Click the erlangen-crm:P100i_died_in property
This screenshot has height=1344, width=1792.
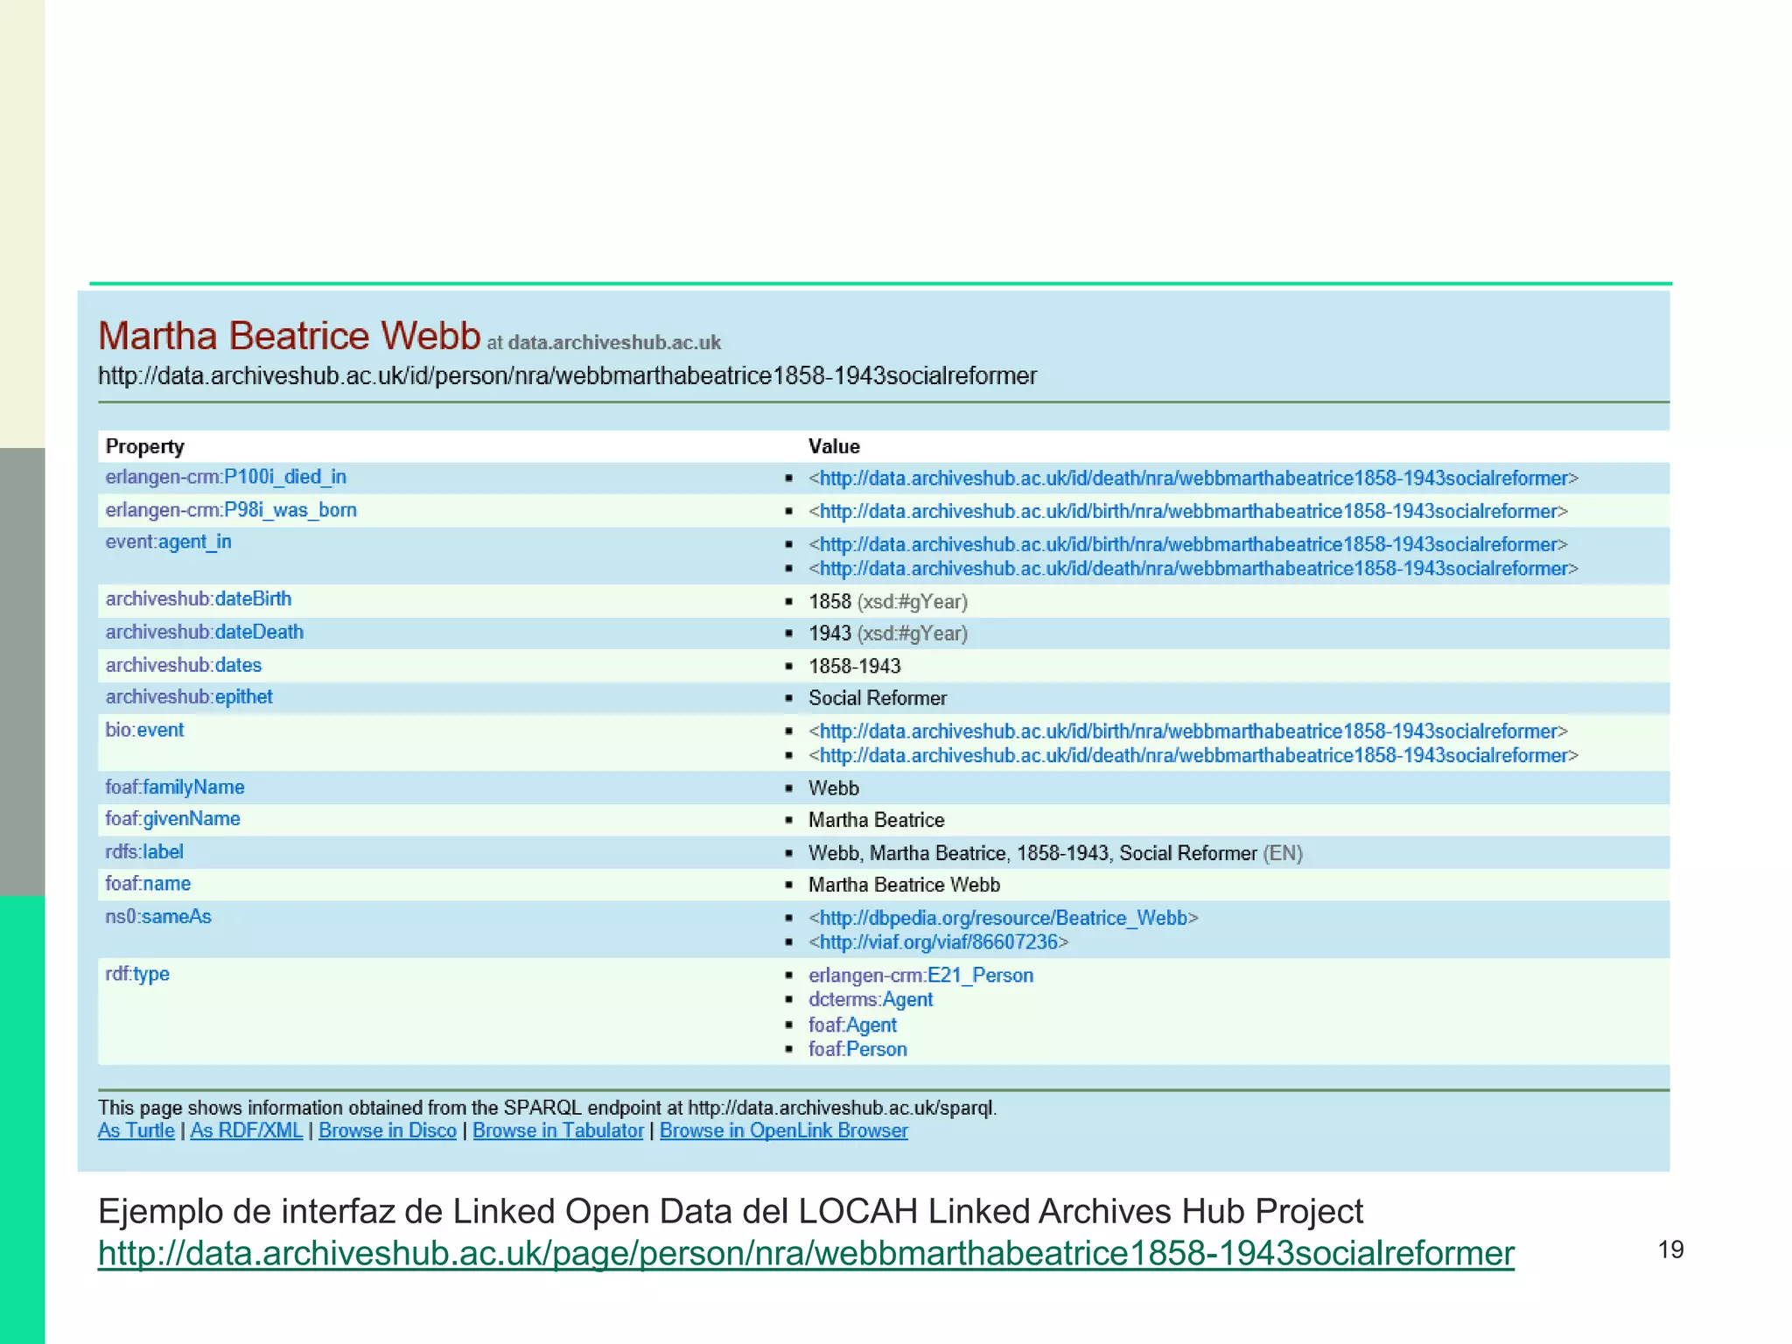click(x=226, y=477)
